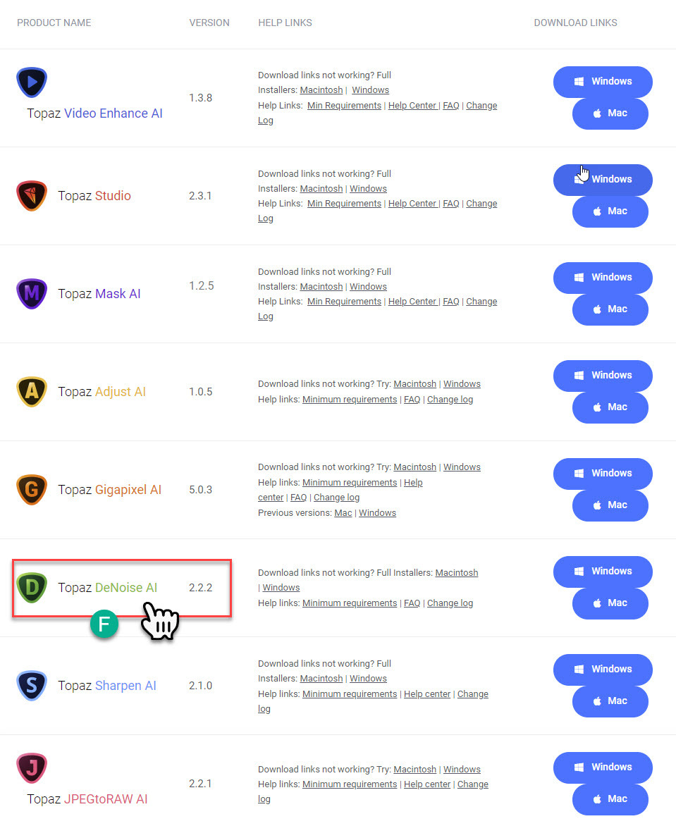Click the purple Mask AI icon
Viewport: 676px width, 826px height.
[x=32, y=293]
